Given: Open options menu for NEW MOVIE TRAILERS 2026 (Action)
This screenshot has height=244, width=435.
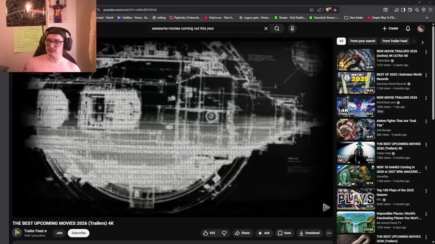Looking at the screenshot, I should point(426,52).
